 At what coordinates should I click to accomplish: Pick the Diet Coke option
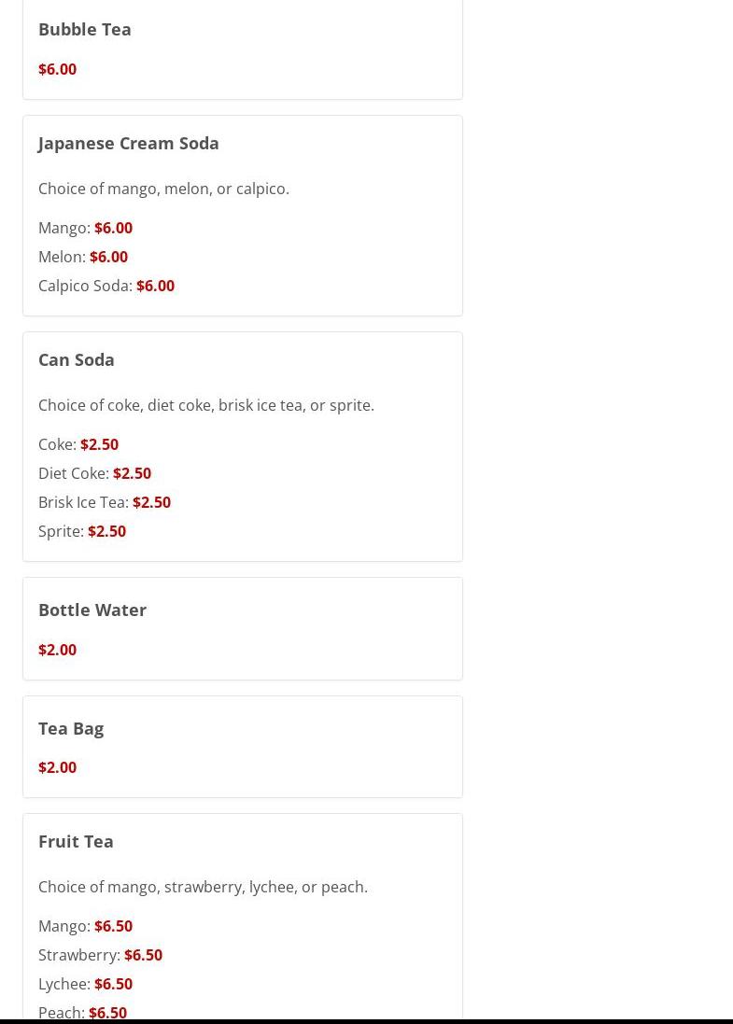click(x=94, y=473)
